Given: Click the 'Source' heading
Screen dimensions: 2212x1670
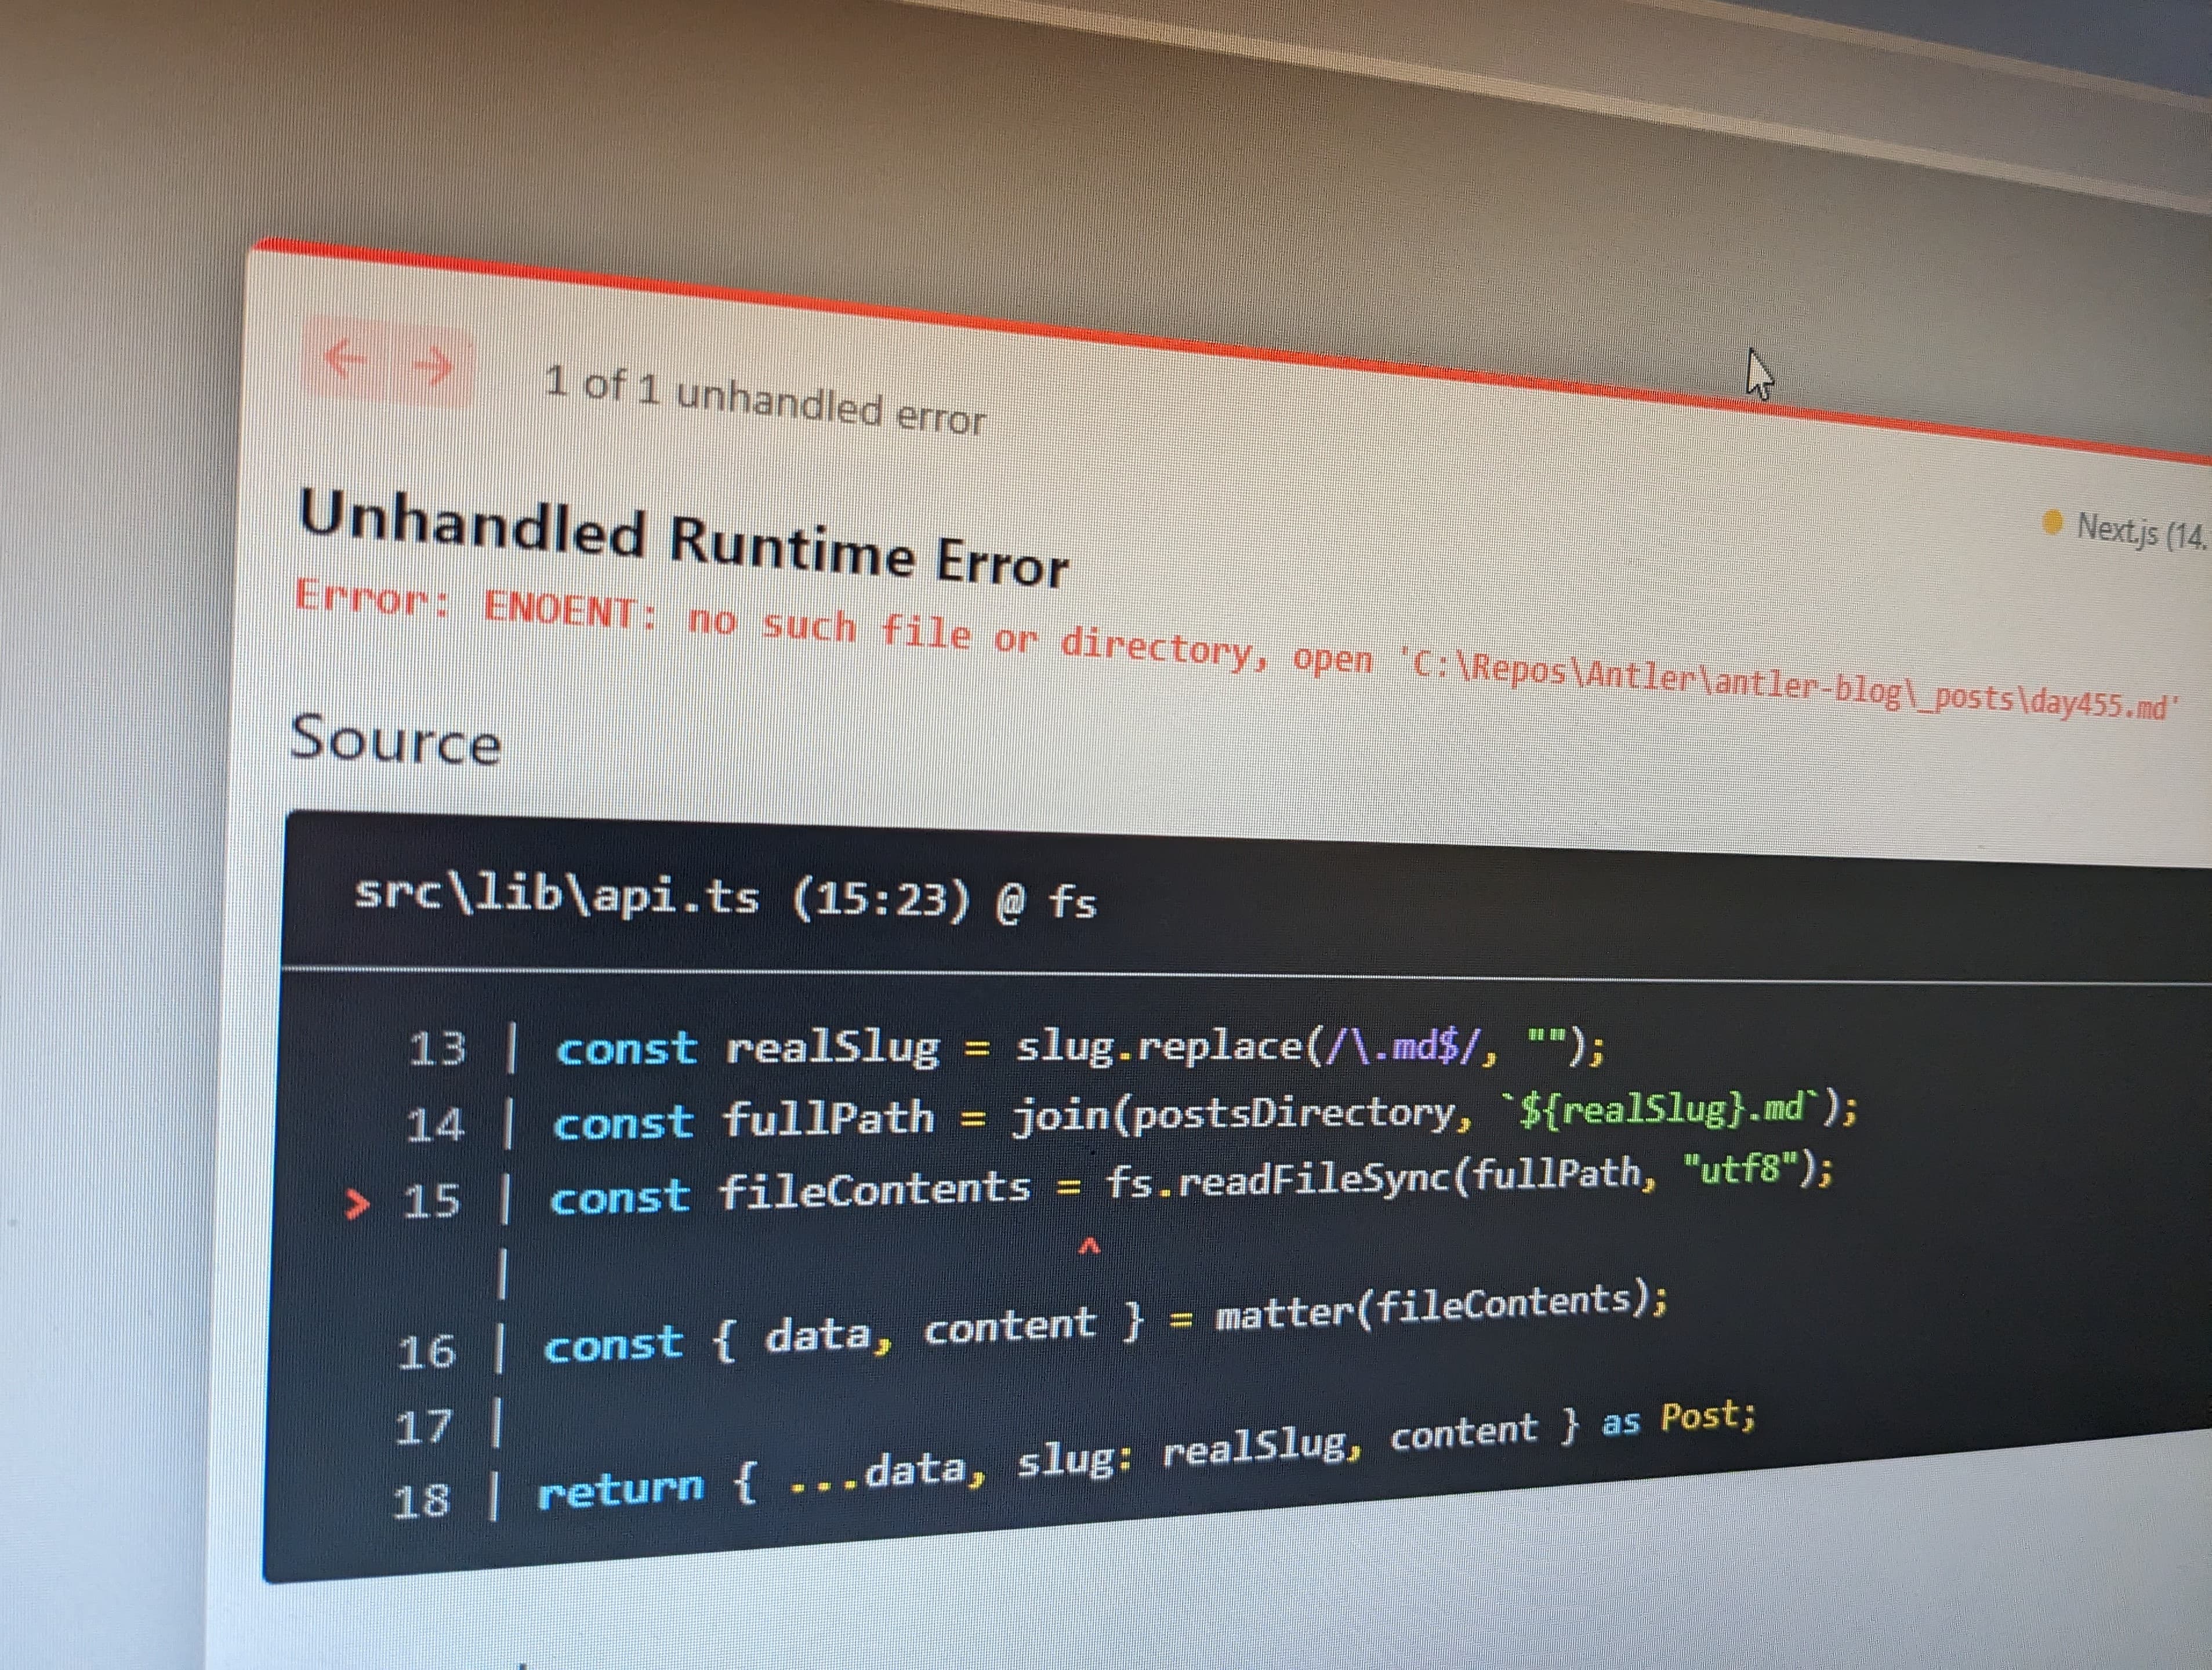Looking at the screenshot, I should point(396,742).
